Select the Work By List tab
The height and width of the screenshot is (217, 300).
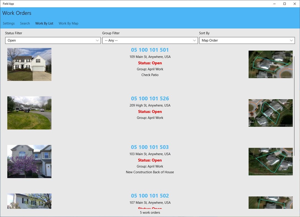tap(44, 23)
